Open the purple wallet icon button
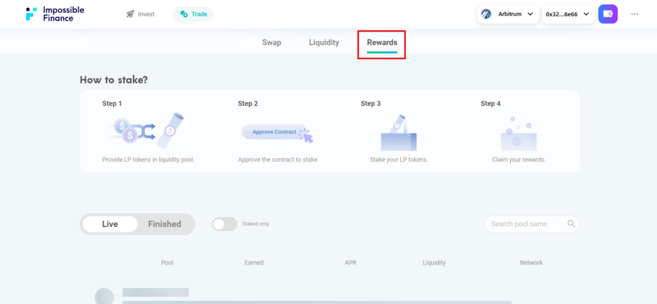657x304 pixels. coord(608,14)
